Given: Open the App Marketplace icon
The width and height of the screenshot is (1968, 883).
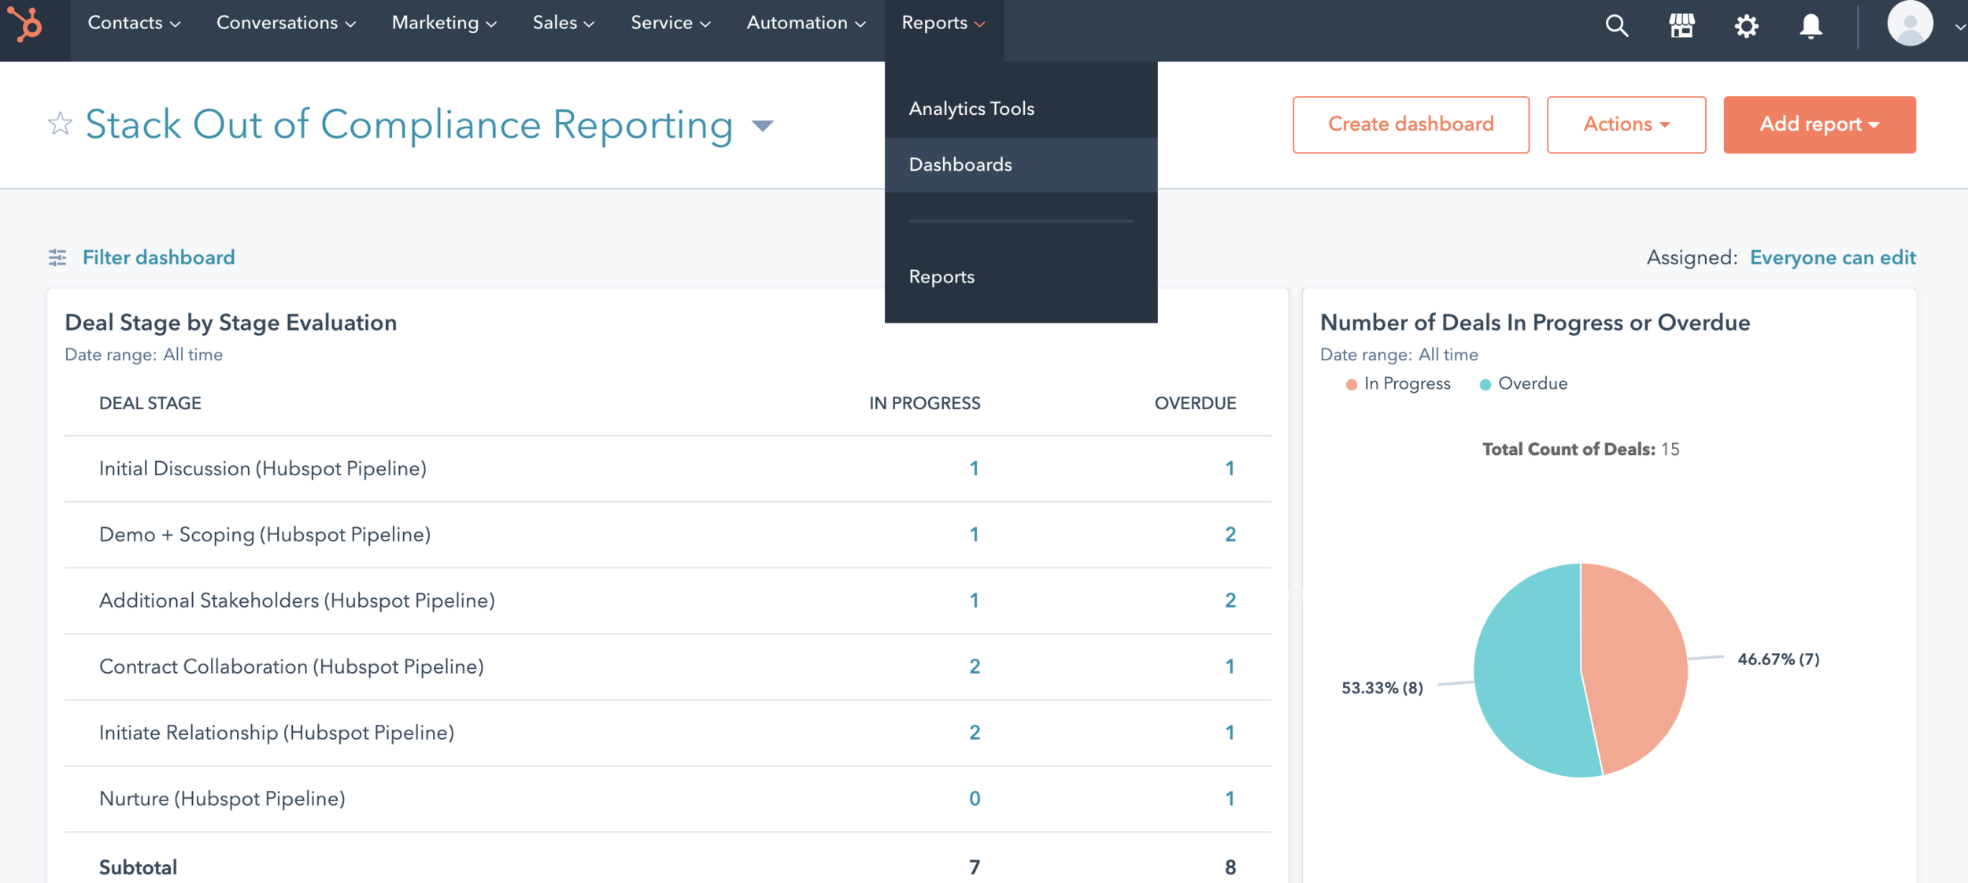Looking at the screenshot, I should tap(1681, 25).
